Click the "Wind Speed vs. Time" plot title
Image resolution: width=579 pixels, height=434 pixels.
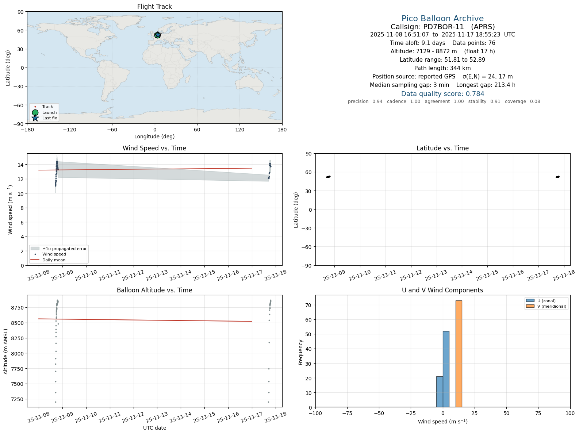coord(154,148)
